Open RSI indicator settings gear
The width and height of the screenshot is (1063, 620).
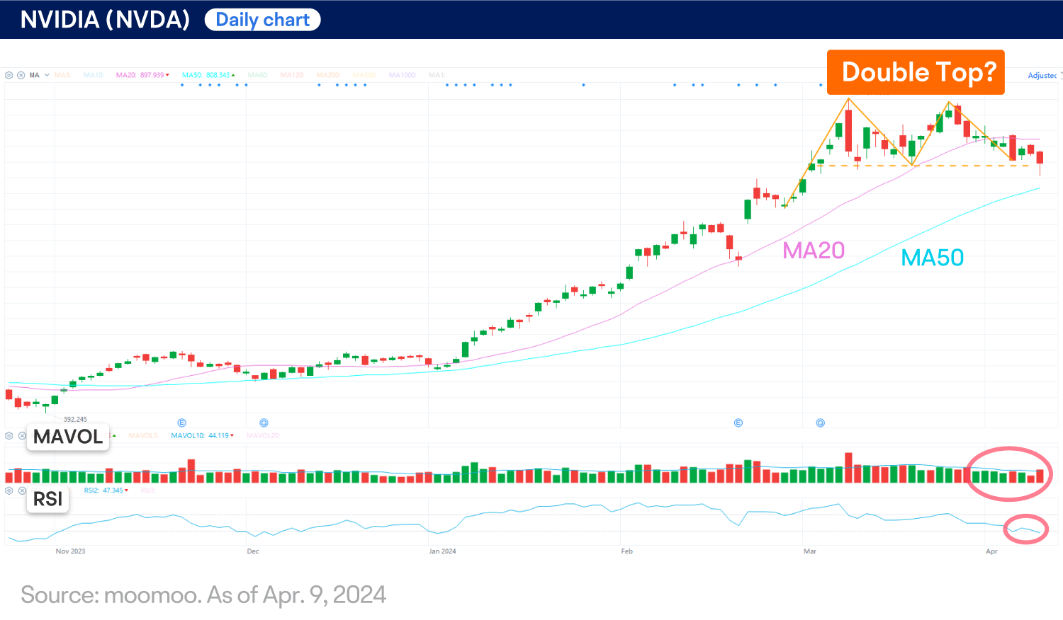tap(9, 490)
